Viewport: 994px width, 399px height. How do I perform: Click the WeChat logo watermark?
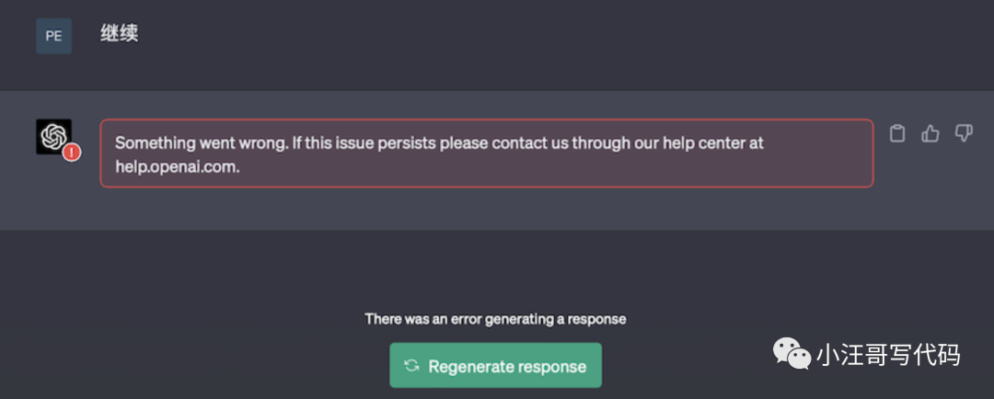791,353
